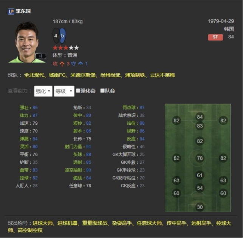This screenshot has width=243, height=238.
Task: Click the +1 badge on player photo
Action: 40,56
